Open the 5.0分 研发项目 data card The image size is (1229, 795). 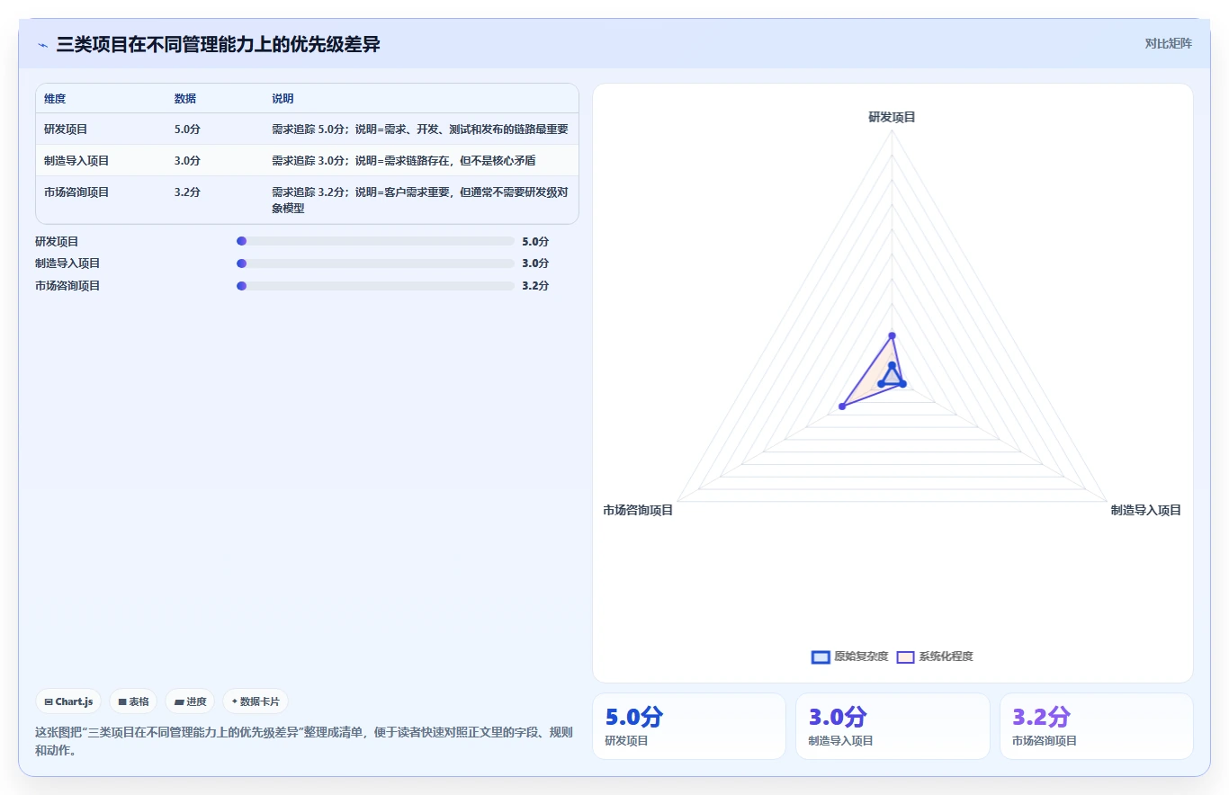(x=689, y=727)
